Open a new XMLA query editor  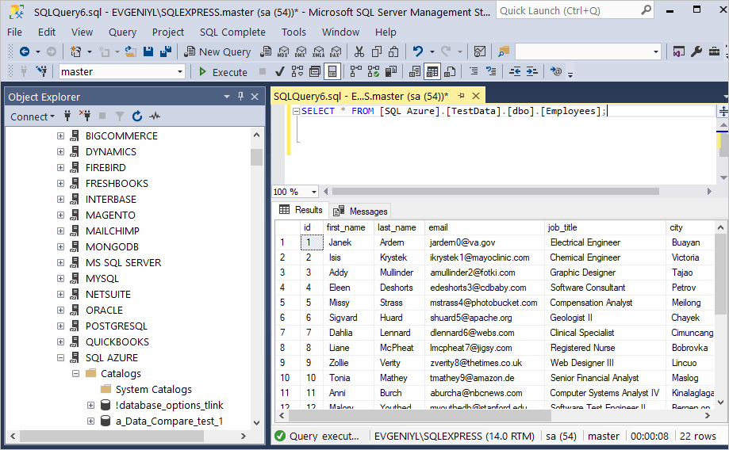click(x=318, y=51)
